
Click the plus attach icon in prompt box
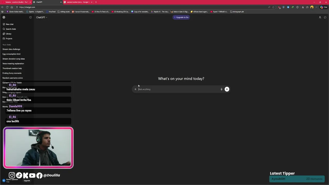[x=135, y=89]
